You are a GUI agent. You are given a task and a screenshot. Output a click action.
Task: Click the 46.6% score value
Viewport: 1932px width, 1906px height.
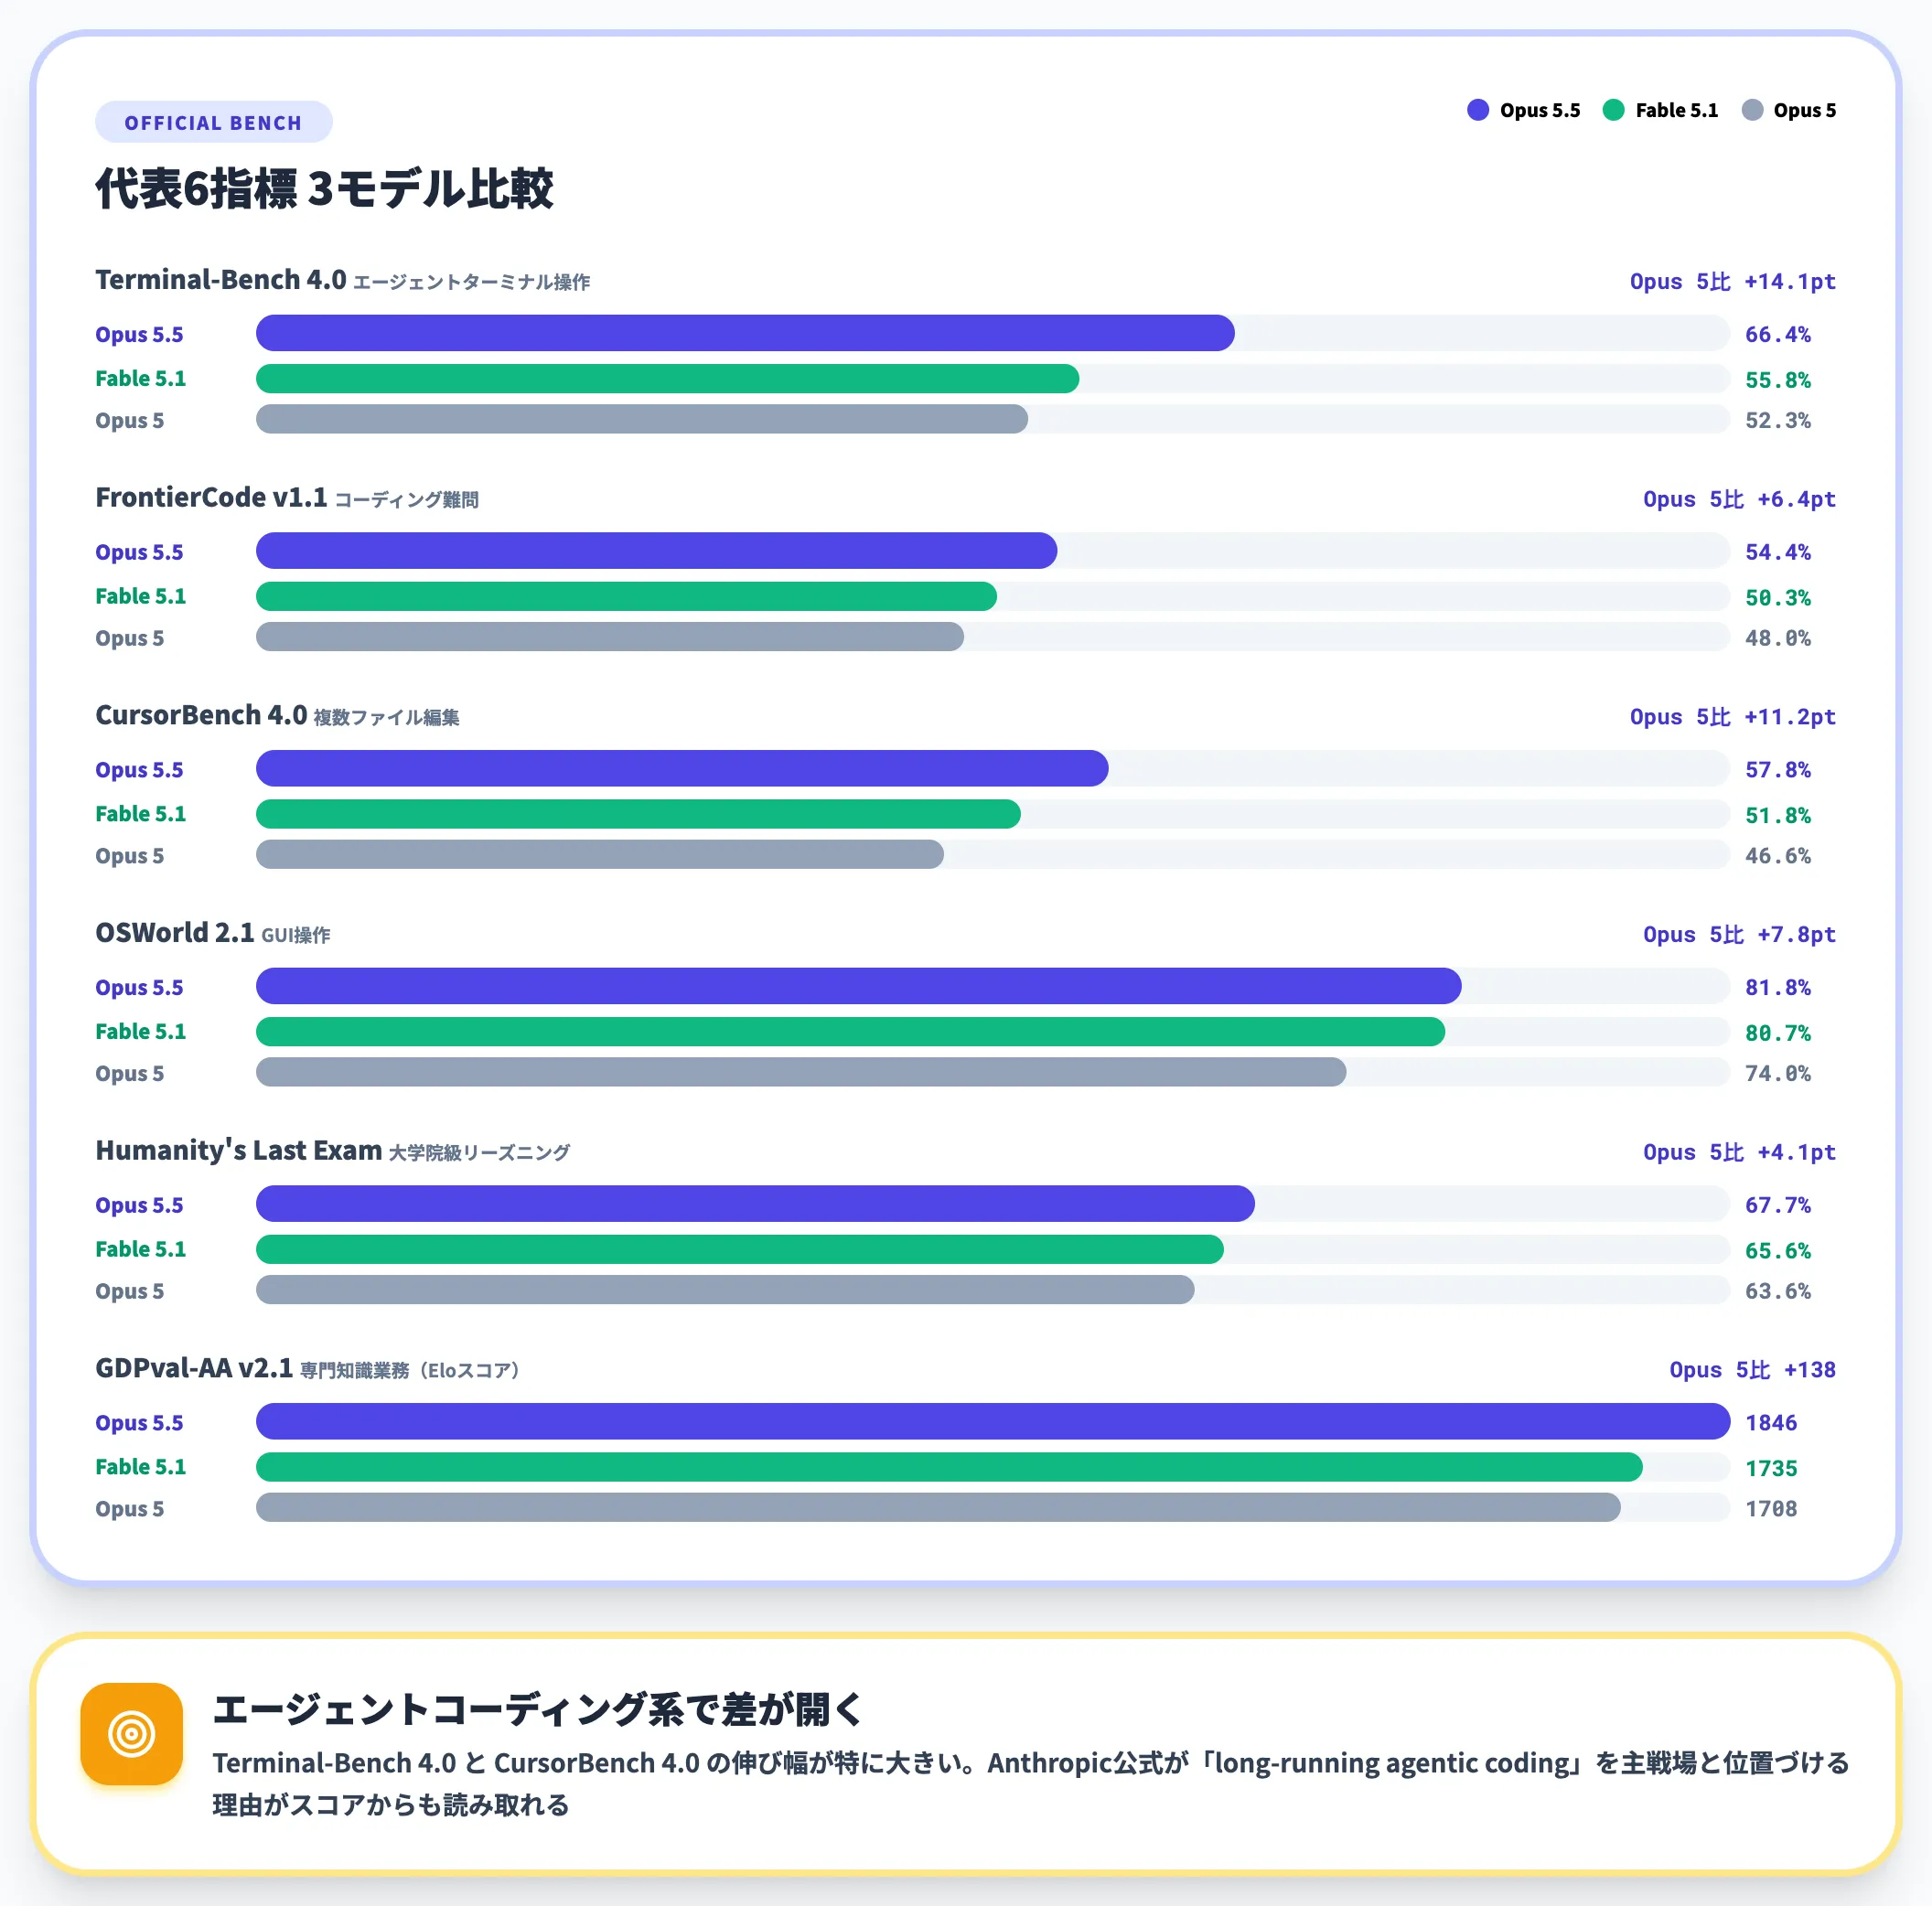tap(1778, 856)
